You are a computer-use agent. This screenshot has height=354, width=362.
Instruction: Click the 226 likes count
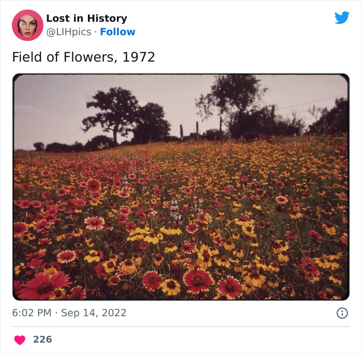point(42,340)
